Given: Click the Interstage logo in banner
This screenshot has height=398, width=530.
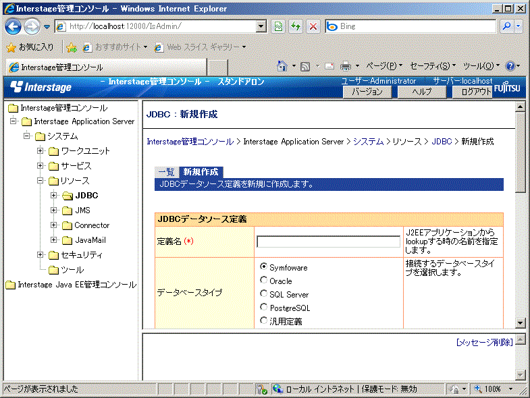Looking at the screenshot, I should coord(41,87).
